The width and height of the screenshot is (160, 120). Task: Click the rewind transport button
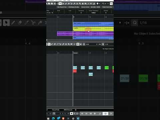point(91,114)
